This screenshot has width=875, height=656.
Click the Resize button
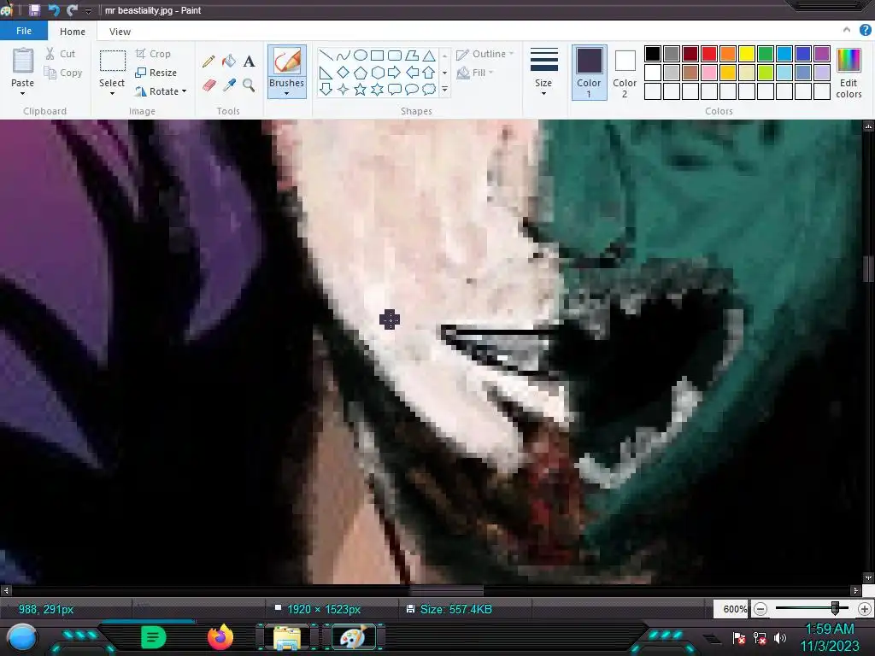click(156, 73)
